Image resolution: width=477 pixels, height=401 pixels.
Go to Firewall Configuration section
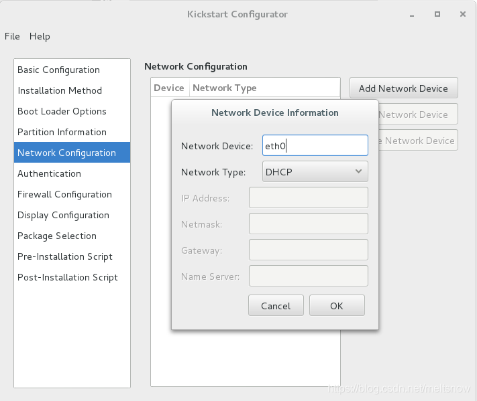(x=72, y=194)
